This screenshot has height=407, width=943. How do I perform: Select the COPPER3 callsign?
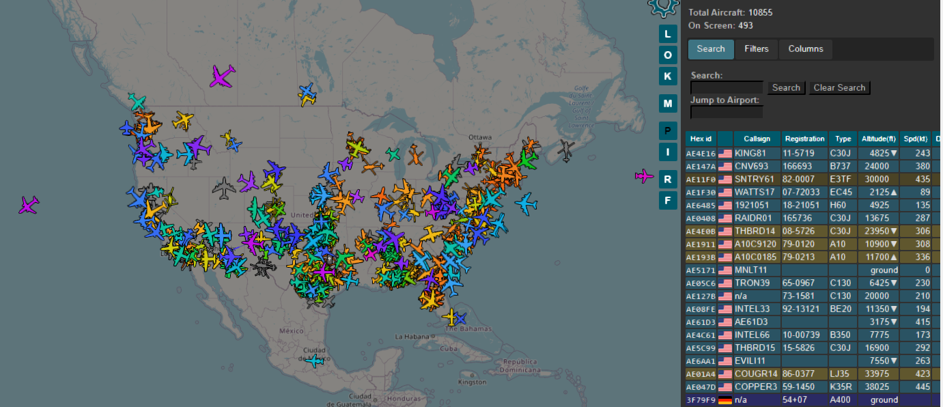pyautogui.click(x=756, y=387)
